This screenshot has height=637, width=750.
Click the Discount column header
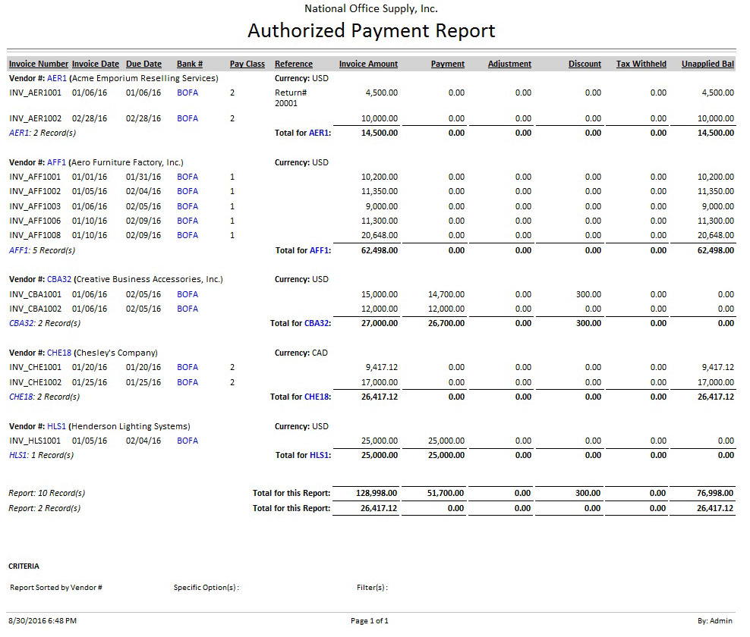585,64
